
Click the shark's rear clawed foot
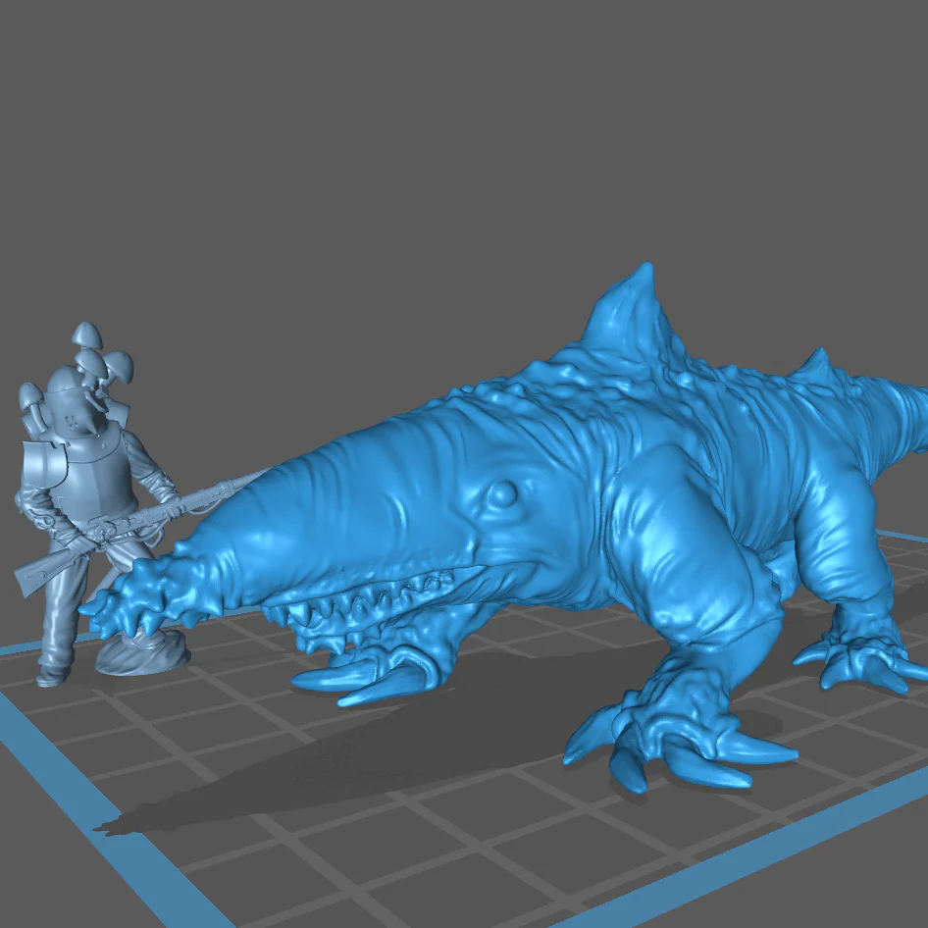point(858,657)
